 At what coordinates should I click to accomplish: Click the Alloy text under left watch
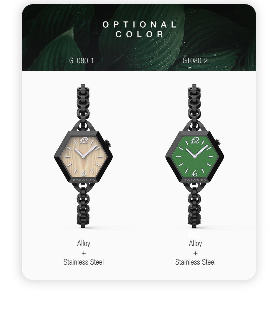coord(84,243)
